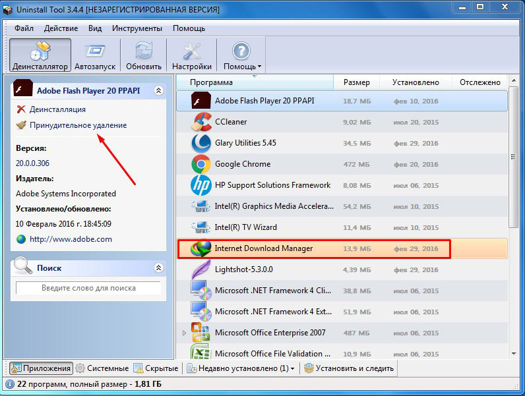Select the Lightshot feather icon entry

201,269
